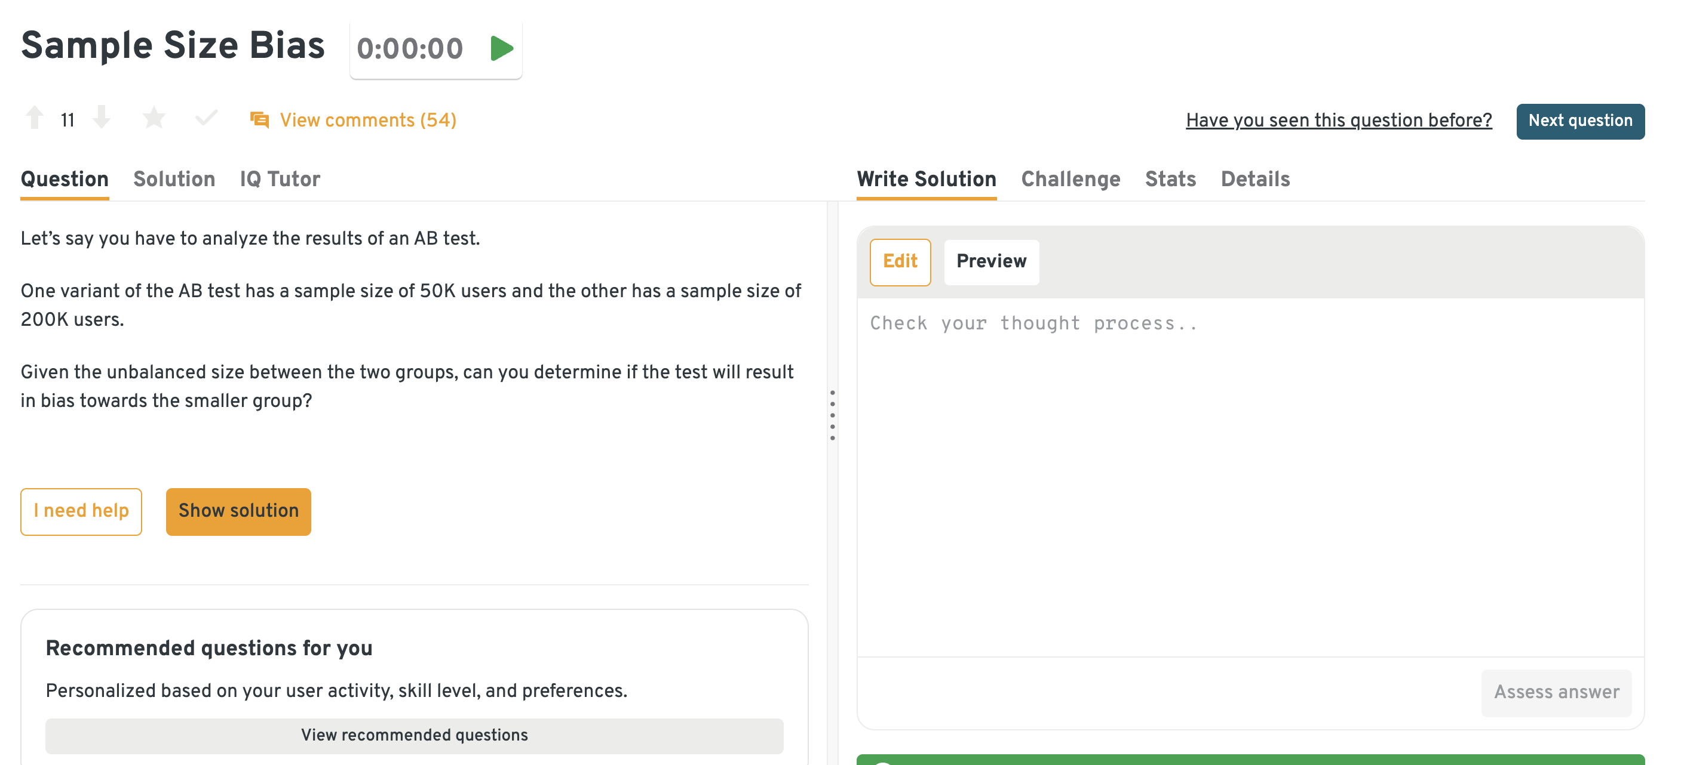Viewport: 1681px width, 765px height.
Task: Start the timer with the green play icon
Action: click(501, 49)
